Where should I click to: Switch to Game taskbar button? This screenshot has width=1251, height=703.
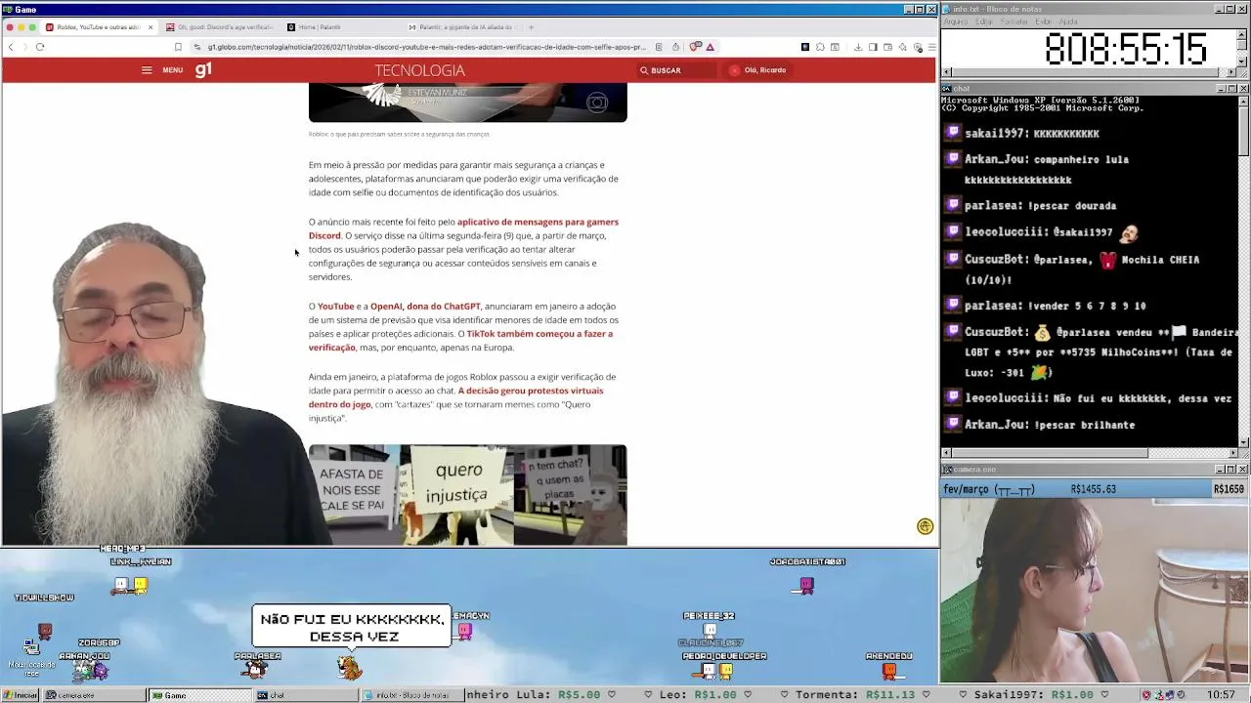click(x=199, y=695)
